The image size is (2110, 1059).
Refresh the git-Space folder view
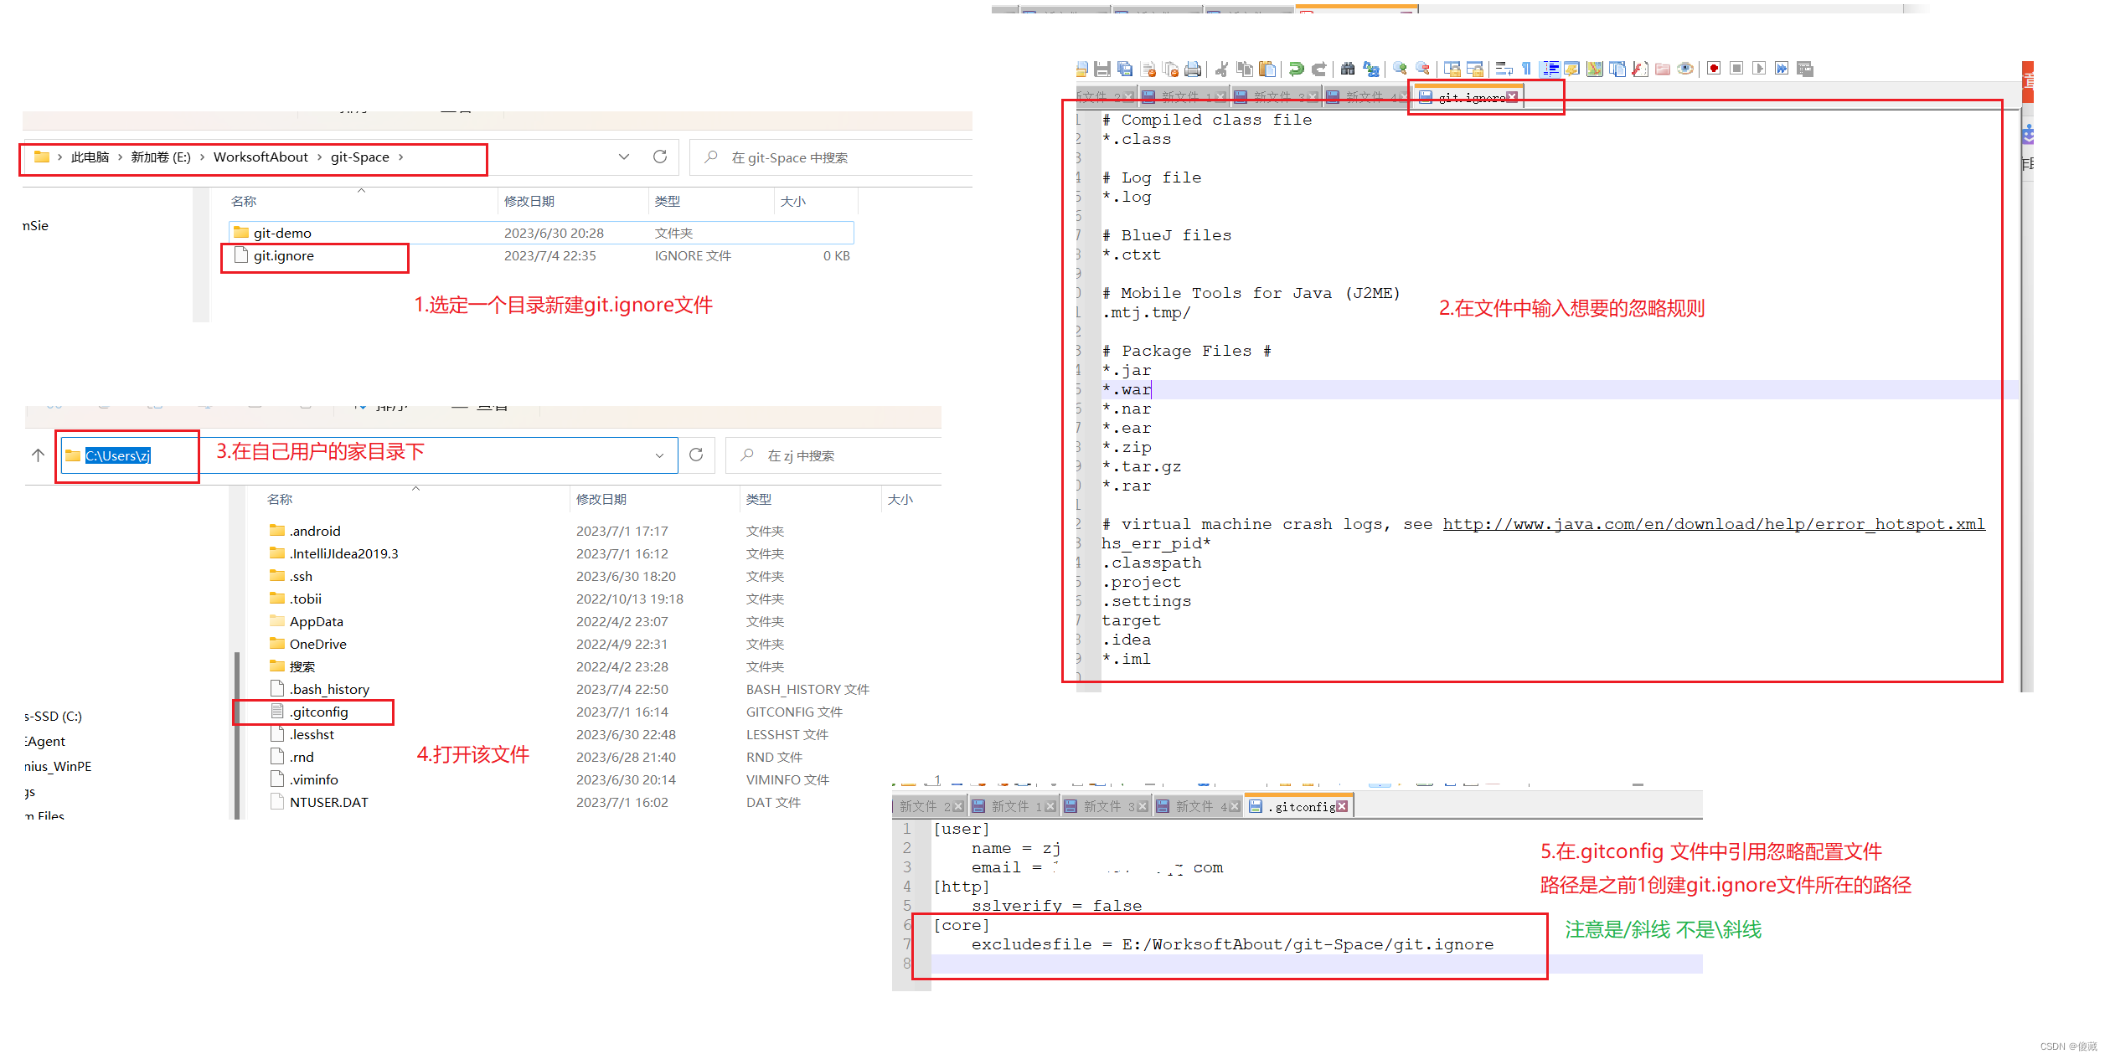click(660, 157)
